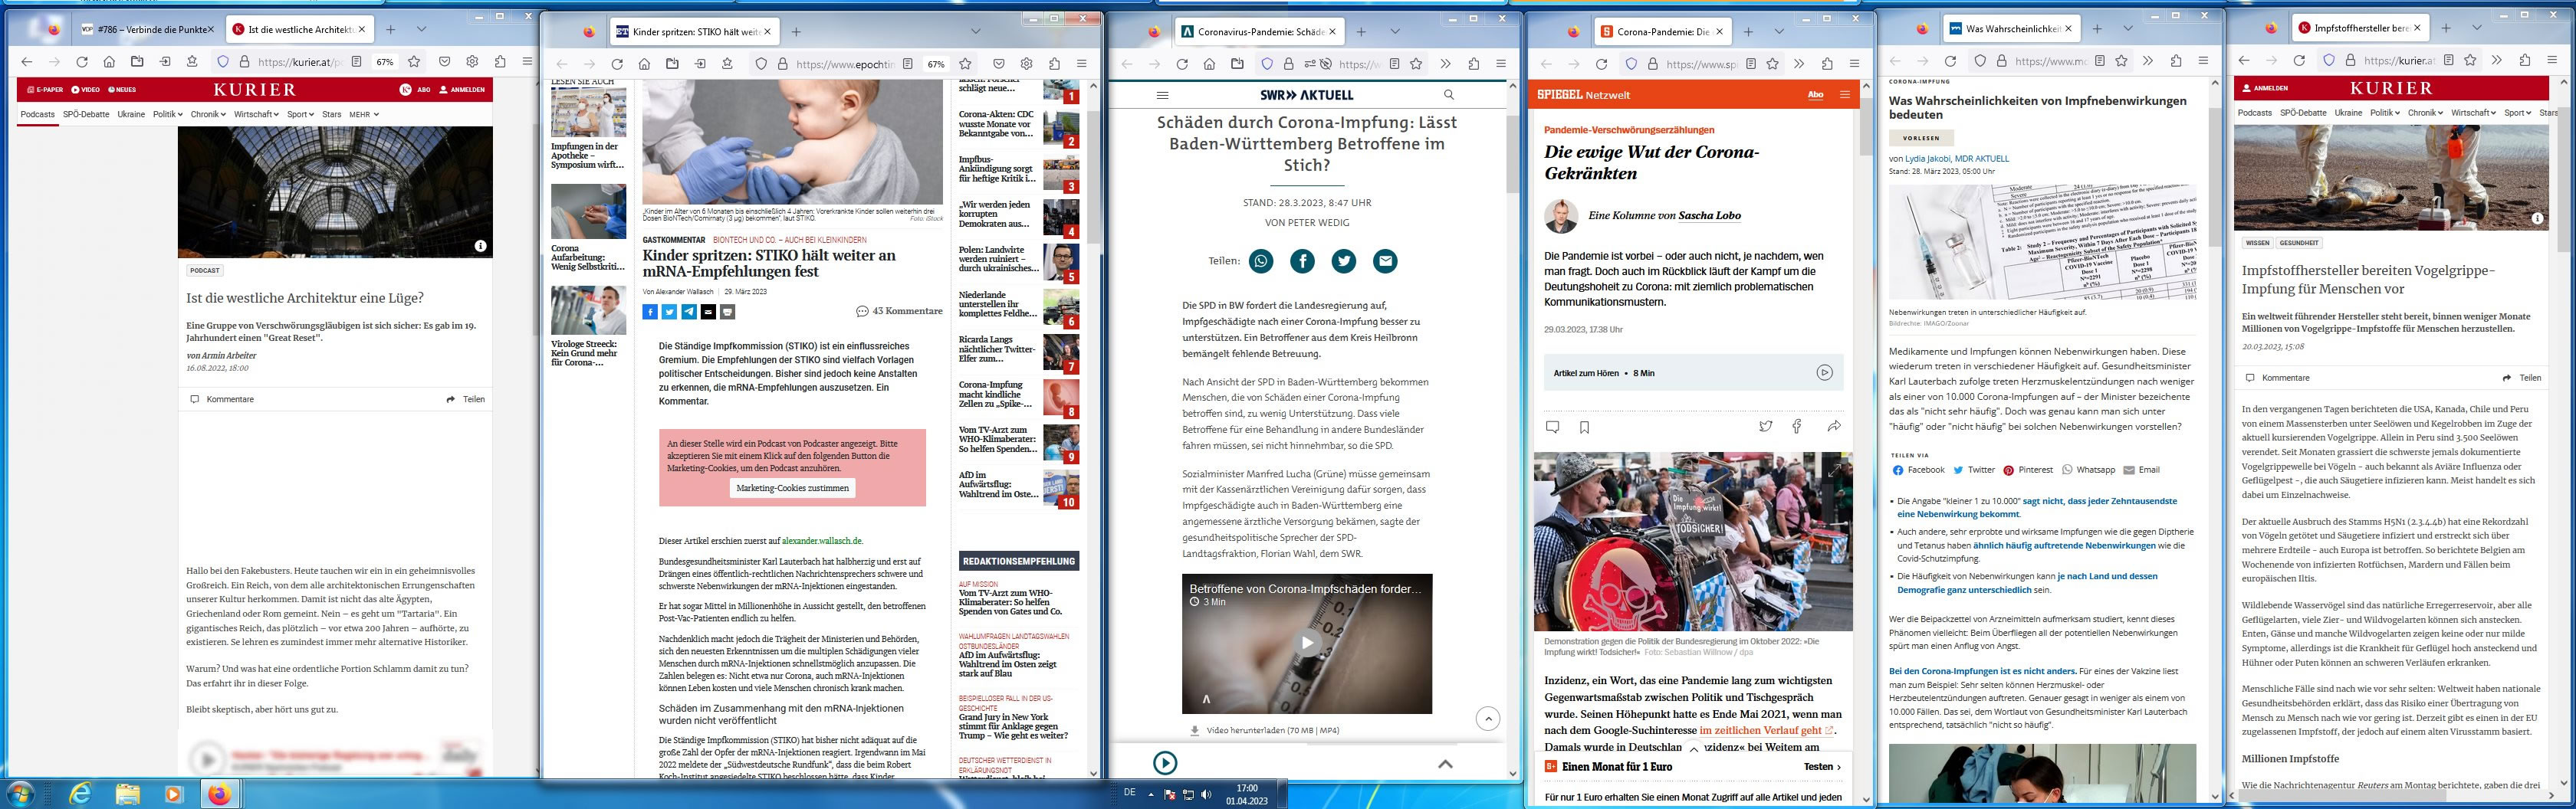
Task: Expand Chronik menu in first Kurier window
Action: tap(208, 115)
